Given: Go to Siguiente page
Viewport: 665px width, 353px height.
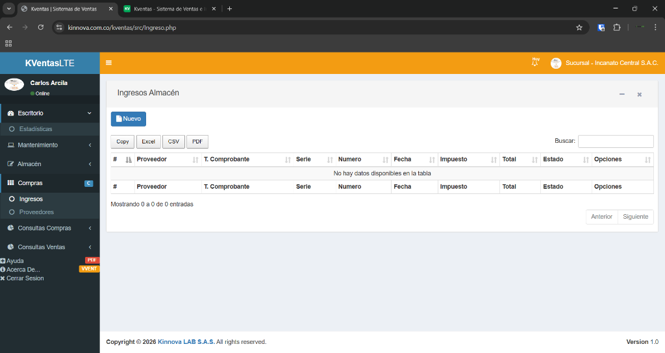Looking at the screenshot, I should tap(635, 217).
